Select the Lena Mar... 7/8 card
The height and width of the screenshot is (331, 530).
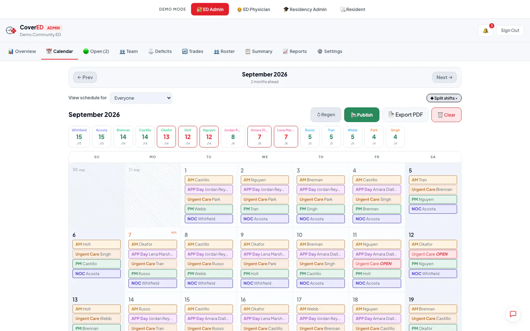(x=286, y=137)
